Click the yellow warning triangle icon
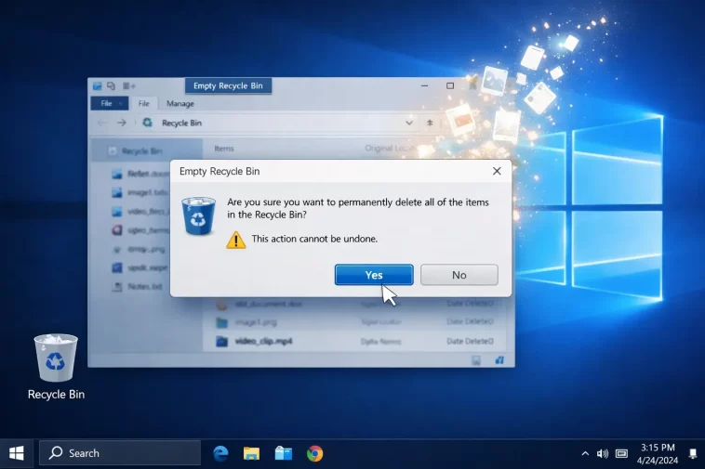Viewport: 705px width, 469px height. [235, 240]
